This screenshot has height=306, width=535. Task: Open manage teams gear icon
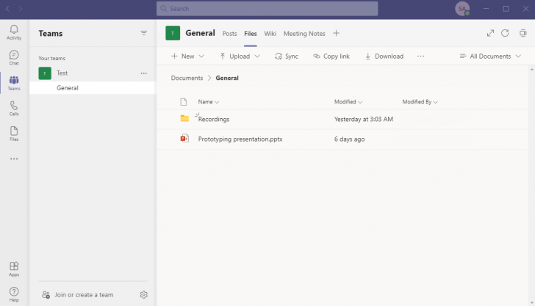143,294
